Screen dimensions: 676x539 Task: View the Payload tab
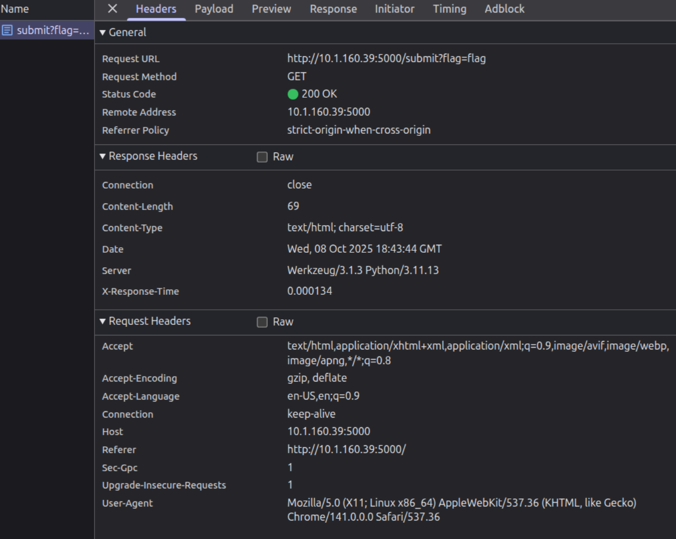pyautogui.click(x=213, y=9)
